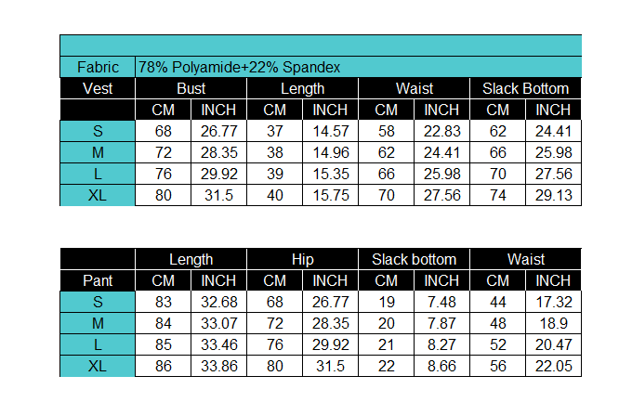
Task: Select Vest L waist value 66 cm
Action: click(x=386, y=174)
